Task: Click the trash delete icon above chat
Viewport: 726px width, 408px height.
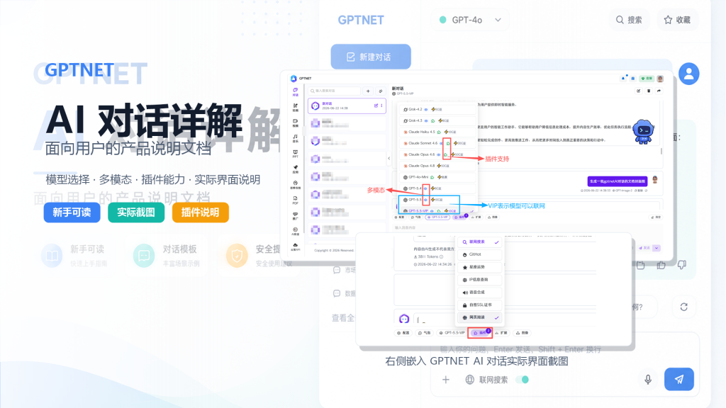Action: tap(649, 91)
